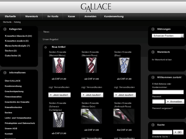The image size is (186, 139).
Task: Go to Ihr Konto in navigation
Action: 53,16
